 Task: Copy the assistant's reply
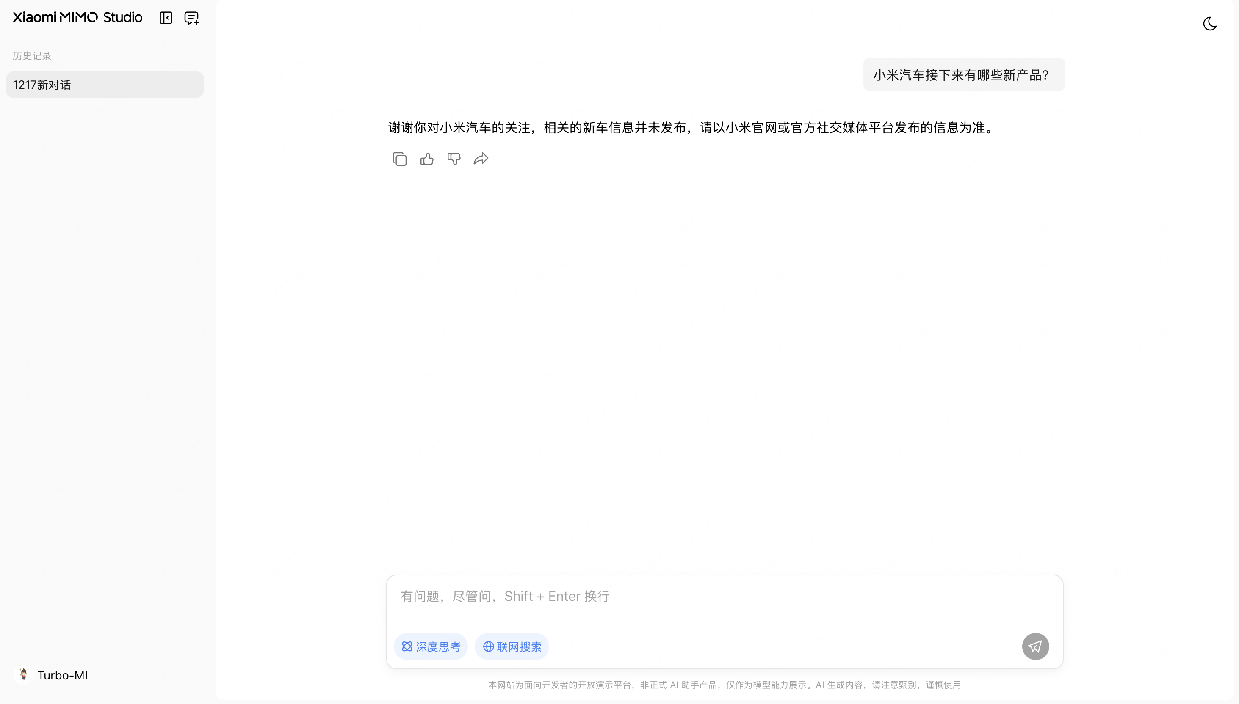tap(399, 159)
